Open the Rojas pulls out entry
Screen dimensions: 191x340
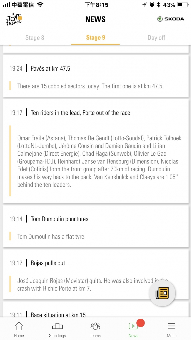(x=95, y=274)
